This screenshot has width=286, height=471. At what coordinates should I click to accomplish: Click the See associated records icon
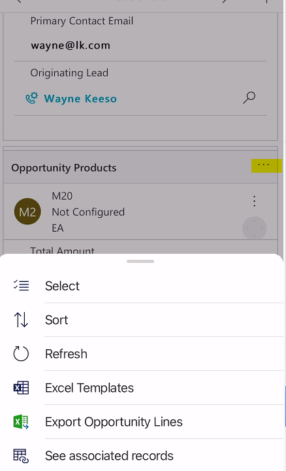coord(21,456)
